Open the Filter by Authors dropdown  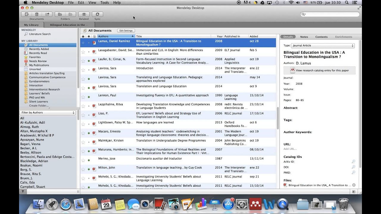point(48,113)
